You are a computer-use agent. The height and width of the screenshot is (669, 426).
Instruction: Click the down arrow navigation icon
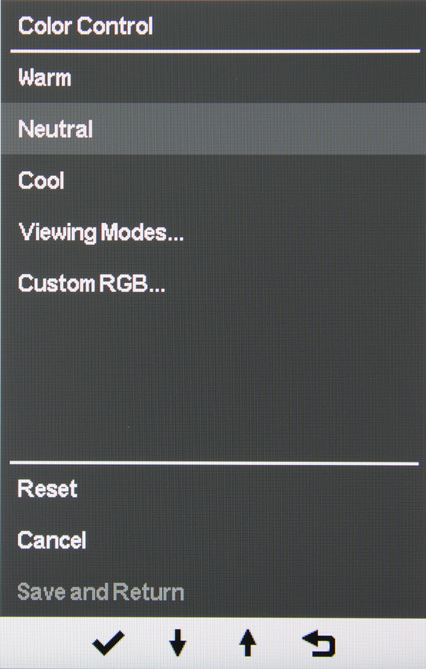coord(177,644)
